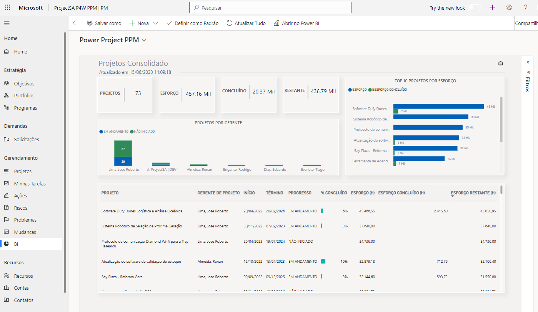This screenshot has height=312, width=538.
Task: Click the green 37 bar segment for Lima, Jose Roberto
Action: click(x=123, y=148)
